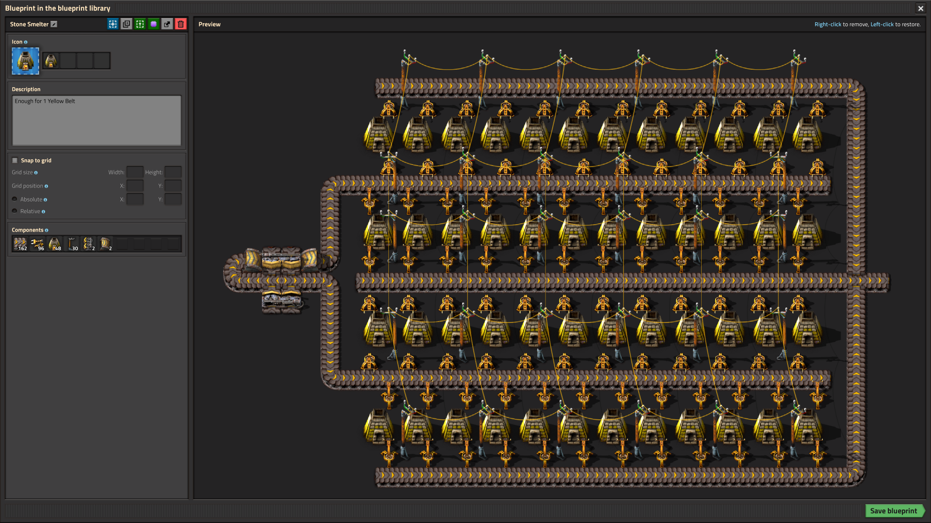Viewport: 931px width, 523px height.
Task: Close the blueprint library window
Action: pyautogui.click(x=920, y=8)
